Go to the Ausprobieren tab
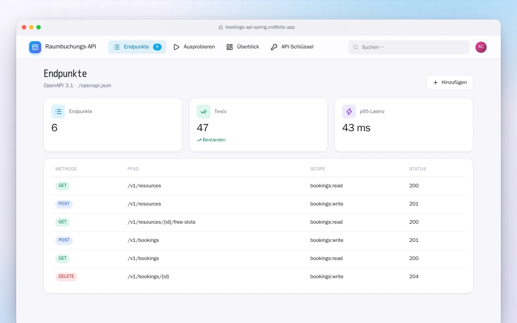517x323 pixels. click(194, 47)
